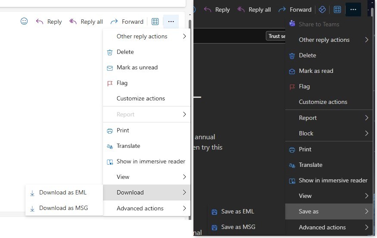
Task: Click the trash icon in dark menu
Action: tap(292, 56)
